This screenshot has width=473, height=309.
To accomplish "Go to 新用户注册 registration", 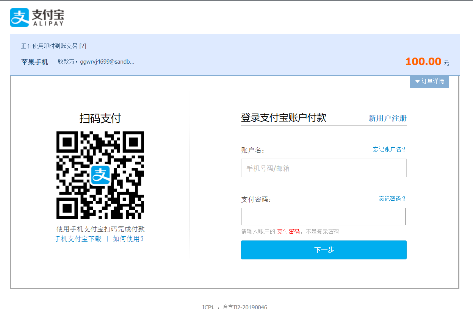I will point(388,118).
